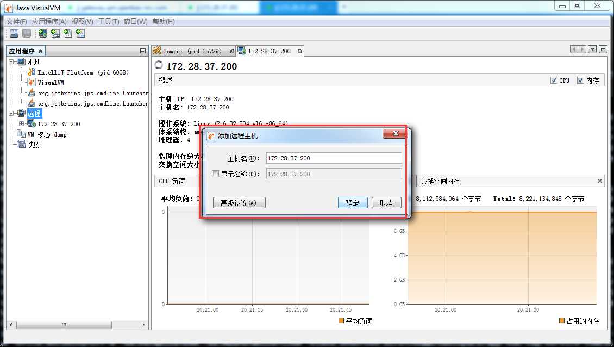Click the 概述 section header
Viewport: 614px width, 347px height.
coord(166,80)
